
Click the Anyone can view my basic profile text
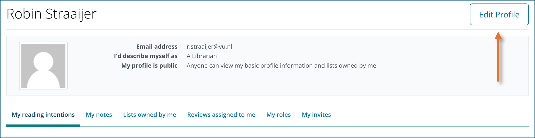[281, 66]
